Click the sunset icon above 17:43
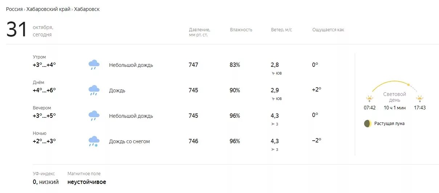Image resolution: width=439 pixels, height=193 pixels. 420,98
